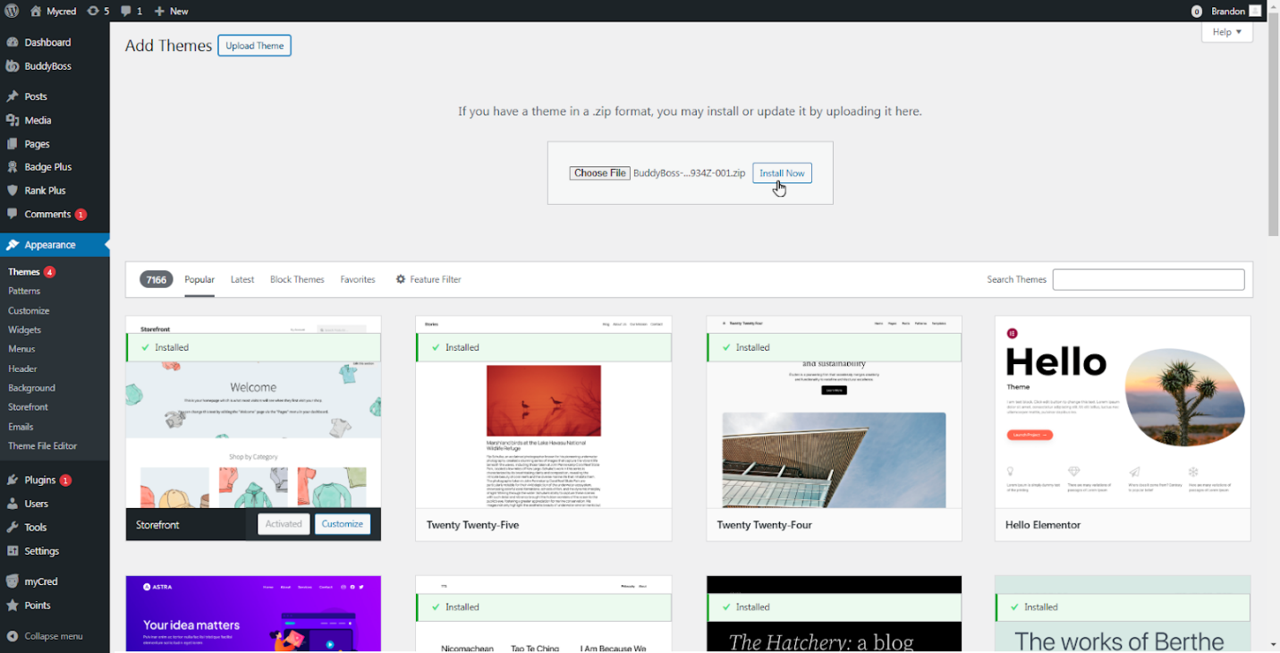Click the Upload Theme button

click(254, 46)
